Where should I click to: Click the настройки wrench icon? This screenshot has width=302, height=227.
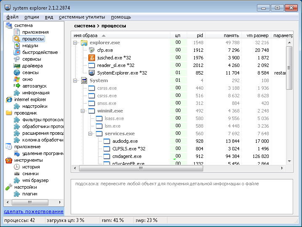[9, 187]
